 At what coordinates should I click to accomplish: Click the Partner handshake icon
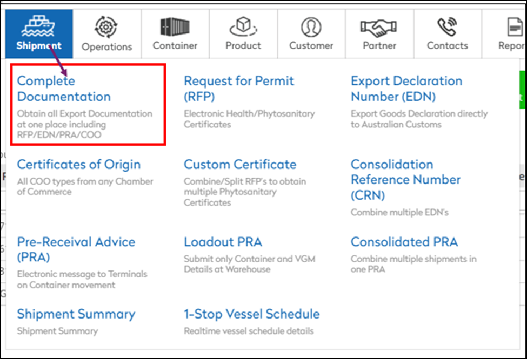[378, 28]
